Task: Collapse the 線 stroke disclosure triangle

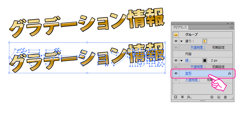Action: point(181,61)
